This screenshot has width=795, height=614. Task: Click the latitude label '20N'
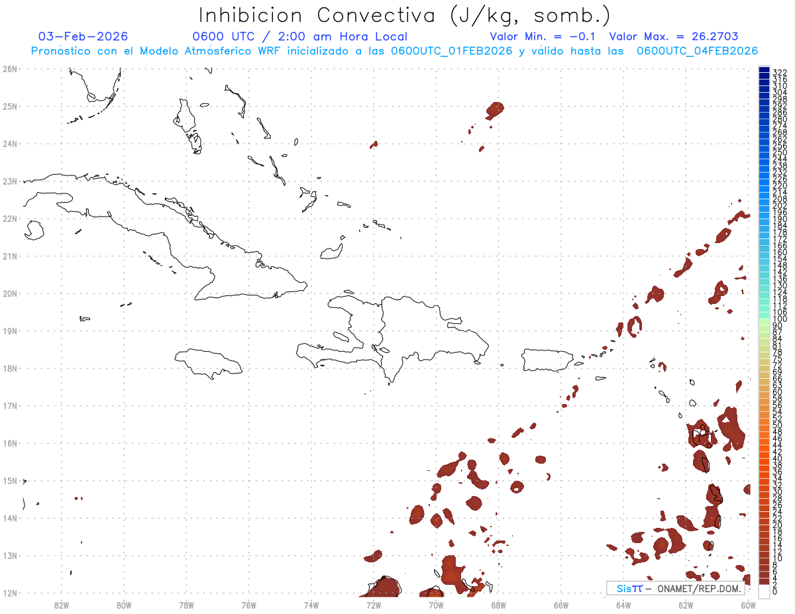click(x=10, y=293)
